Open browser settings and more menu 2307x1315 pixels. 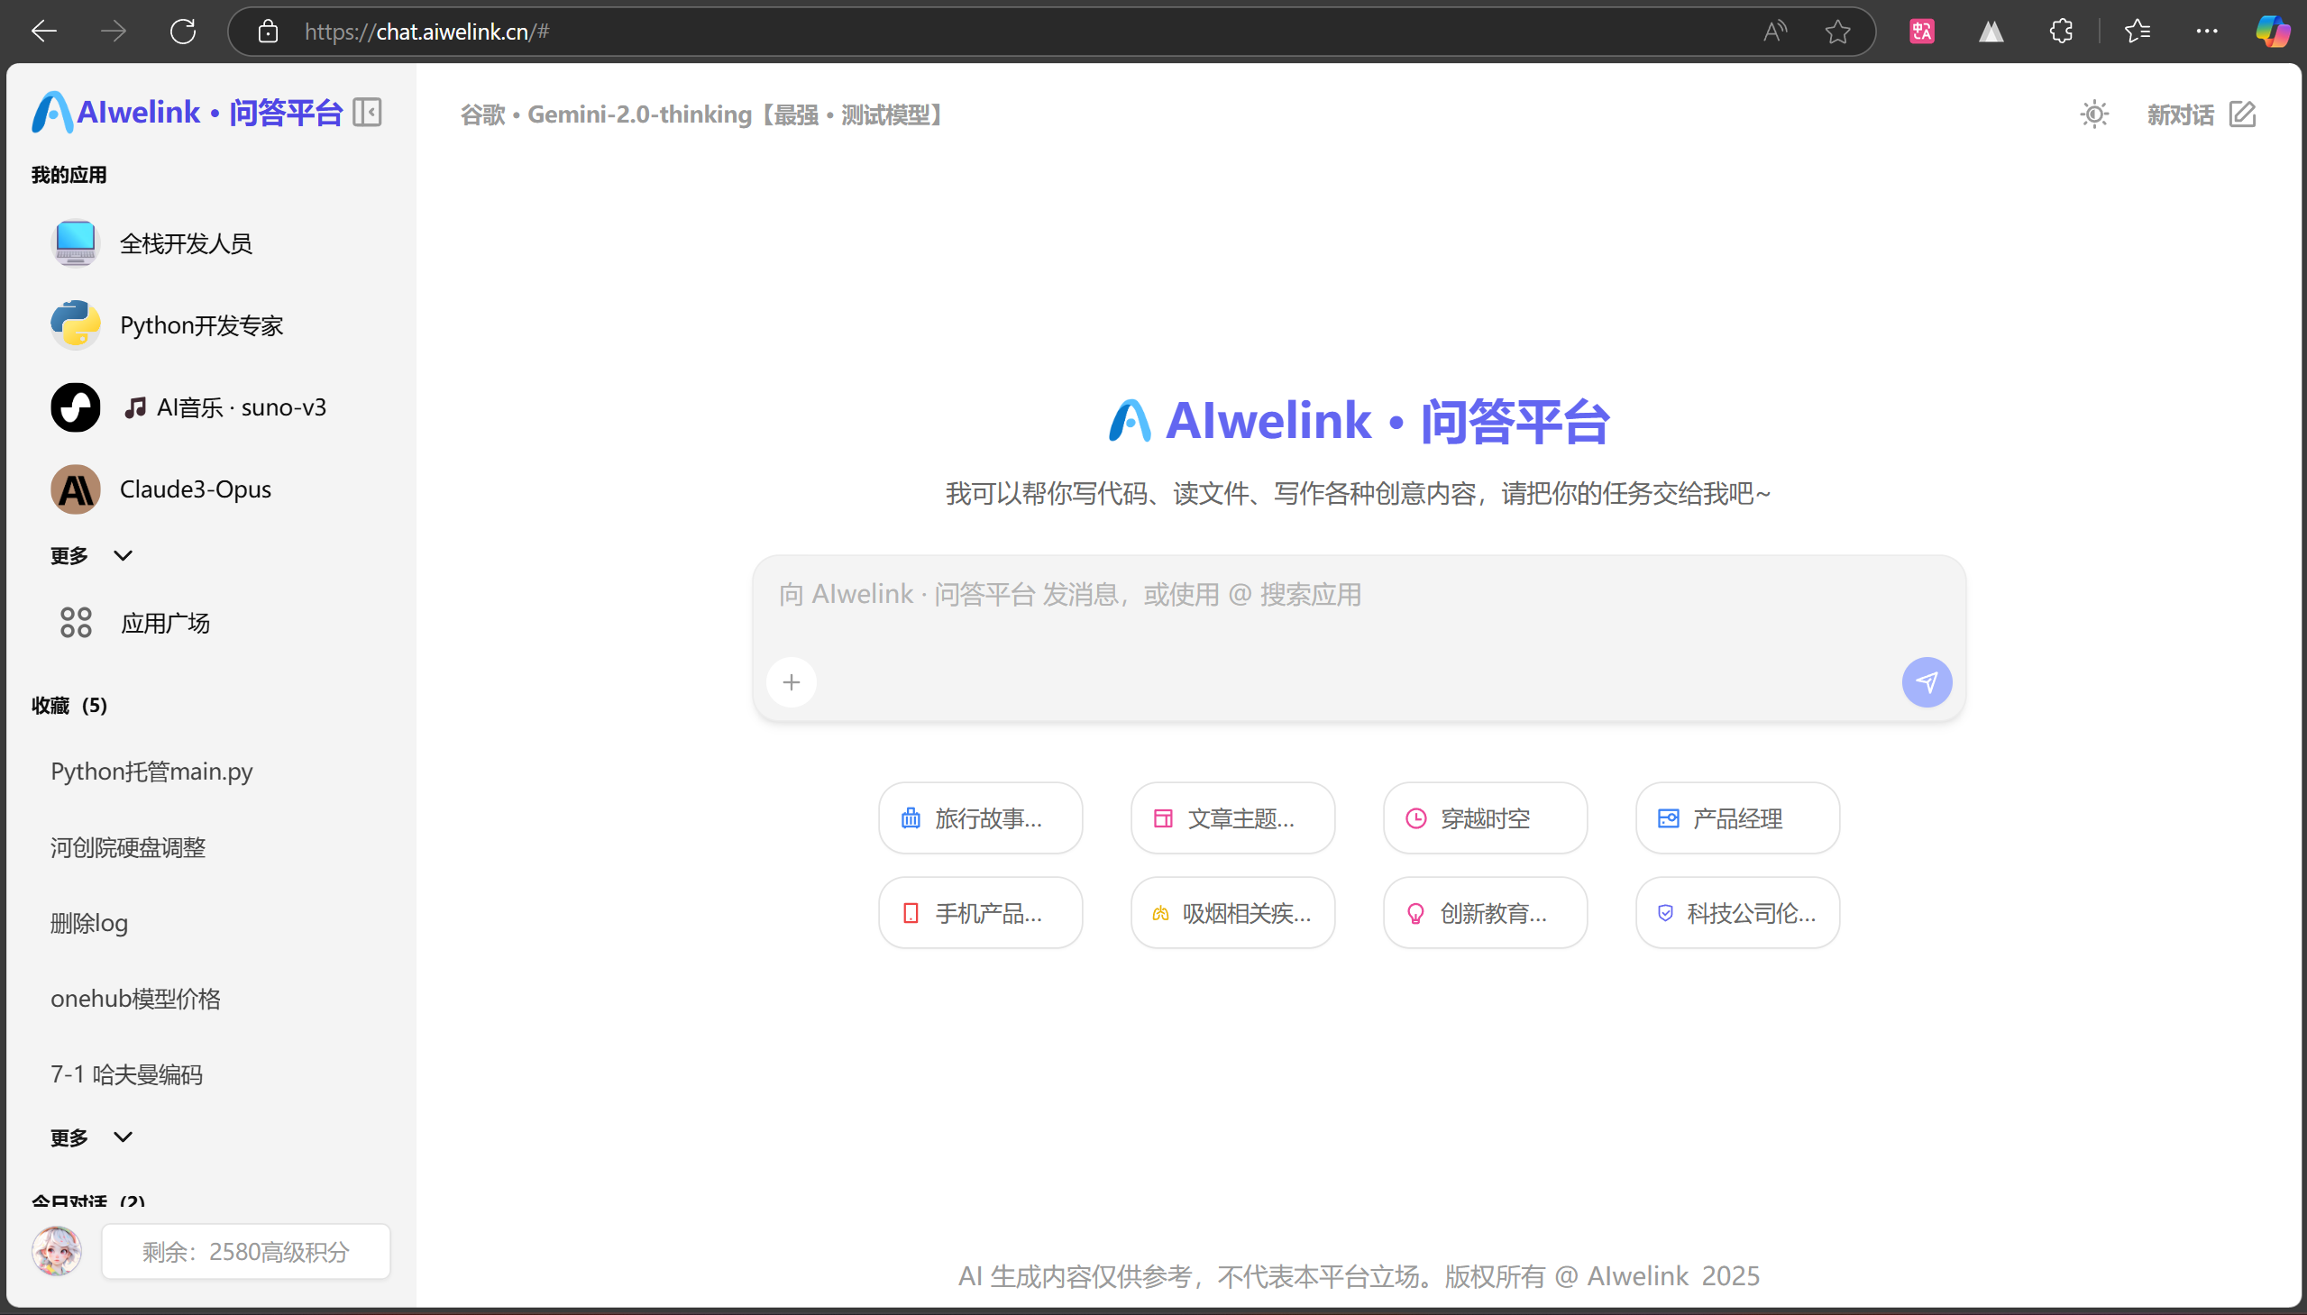click(x=2207, y=32)
